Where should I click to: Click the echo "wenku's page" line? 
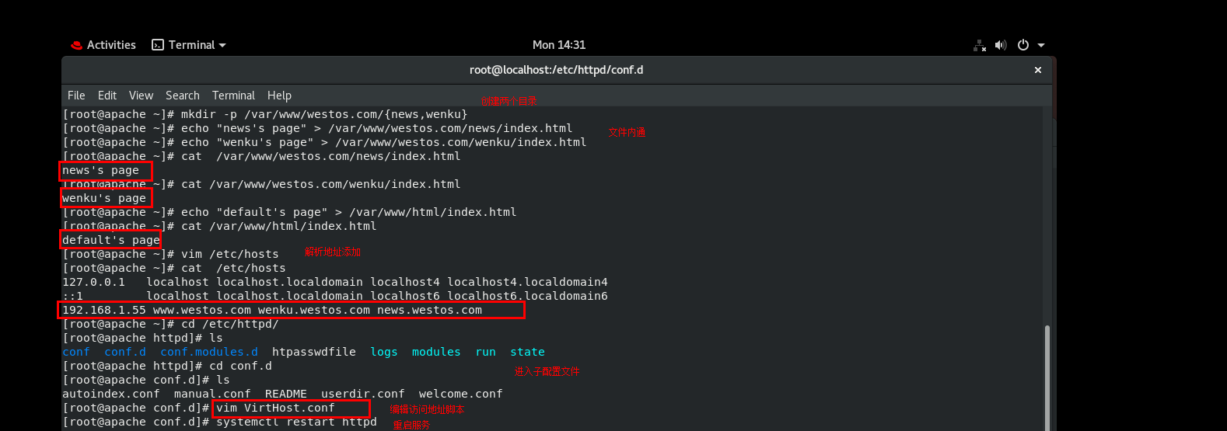pos(324,142)
